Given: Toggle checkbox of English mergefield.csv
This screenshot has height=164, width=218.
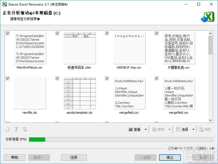Looking at the screenshot, I should [x=107, y=79].
